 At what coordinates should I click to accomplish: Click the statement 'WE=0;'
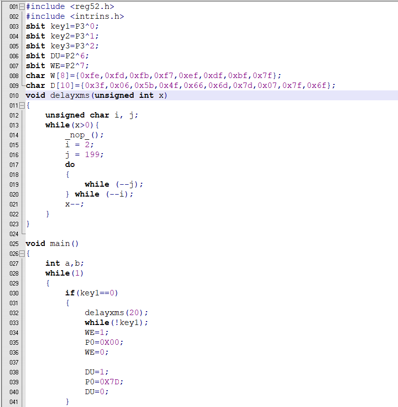click(97, 352)
